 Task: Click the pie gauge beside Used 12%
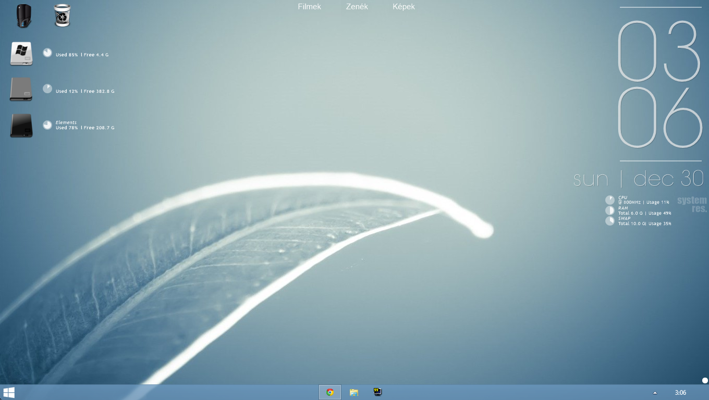(x=47, y=89)
